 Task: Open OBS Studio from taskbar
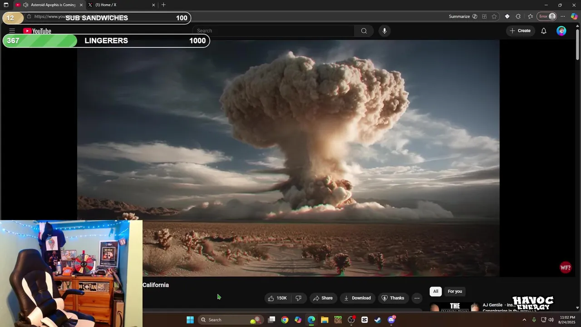click(351, 320)
